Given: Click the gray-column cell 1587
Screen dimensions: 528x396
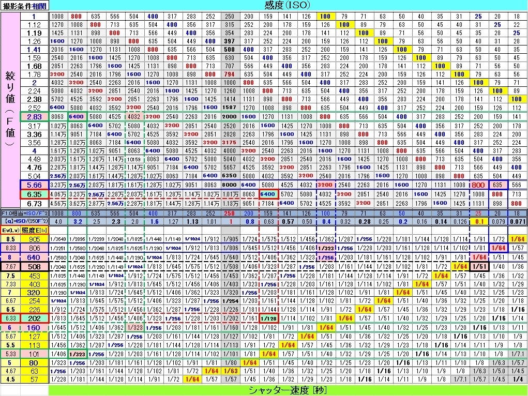Looking at the screenshot, I should click(230, 108).
